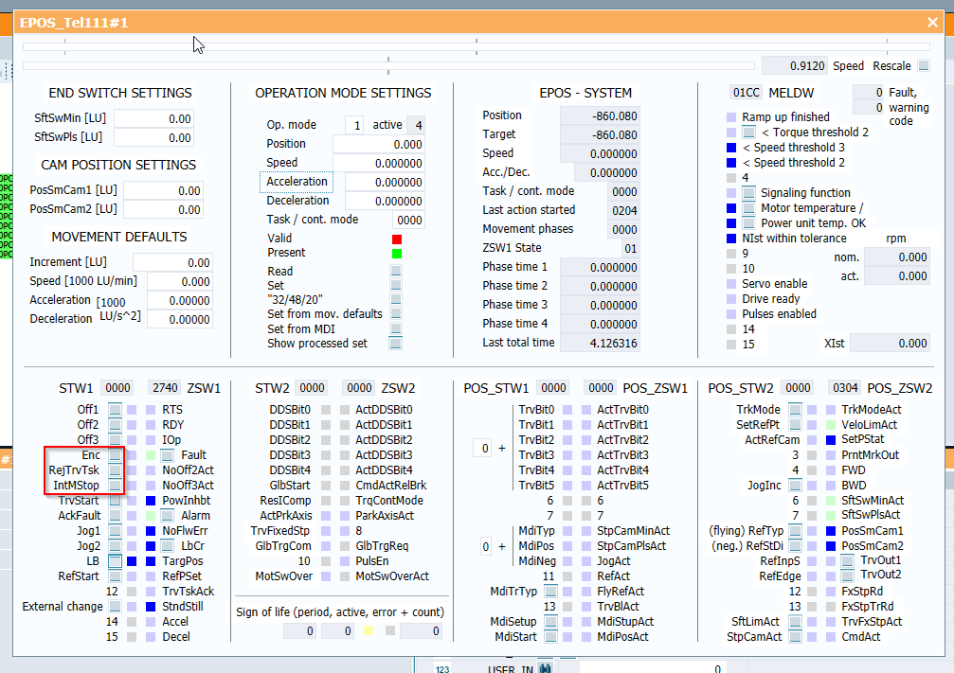Image resolution: width=954 pixels, height=673 pixels.
Task: Click the POS_STW1 hex value field
Action: tap(553, 388)
